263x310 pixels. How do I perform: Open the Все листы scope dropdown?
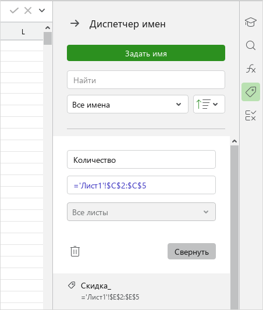pyautogui.click(x=141, y=212)
